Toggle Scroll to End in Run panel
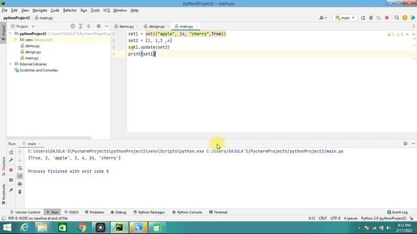Viewport: 417px width, 234px height. click(20, 176)
